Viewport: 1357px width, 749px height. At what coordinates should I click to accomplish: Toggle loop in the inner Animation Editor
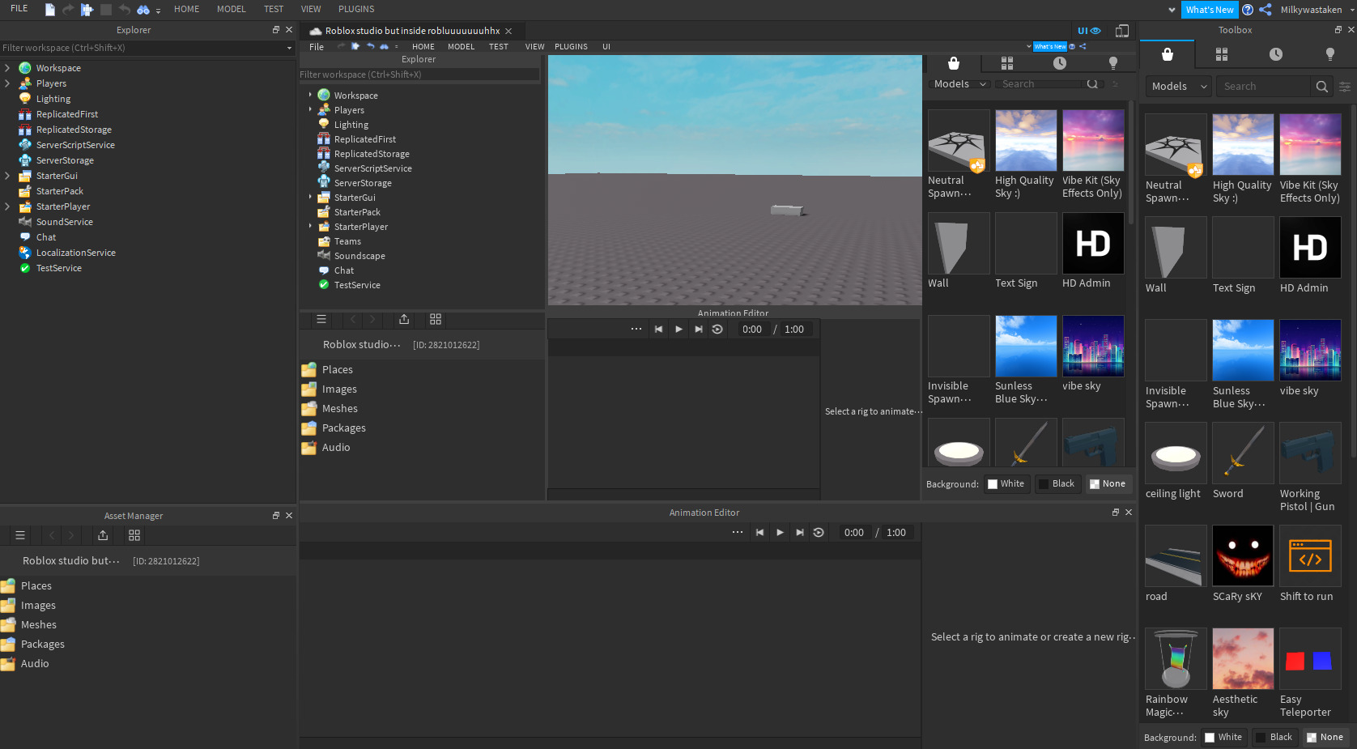click(x=717, y=330)
